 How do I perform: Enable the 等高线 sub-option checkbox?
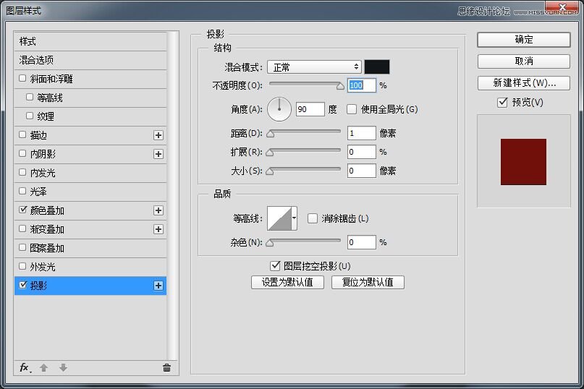click(30, 97)
